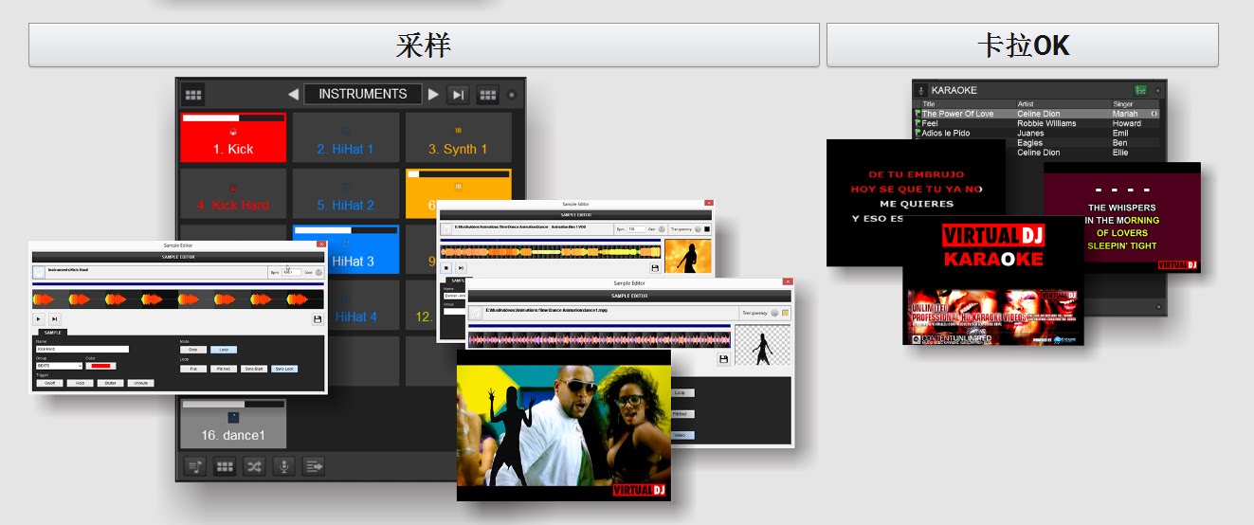Screen dimensions: 1254x525
Task: Trigger the 5. HiHat 2 pad
Action: [x=345, y=192]
